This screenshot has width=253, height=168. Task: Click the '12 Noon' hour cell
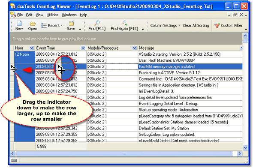(x=24, y=54)
